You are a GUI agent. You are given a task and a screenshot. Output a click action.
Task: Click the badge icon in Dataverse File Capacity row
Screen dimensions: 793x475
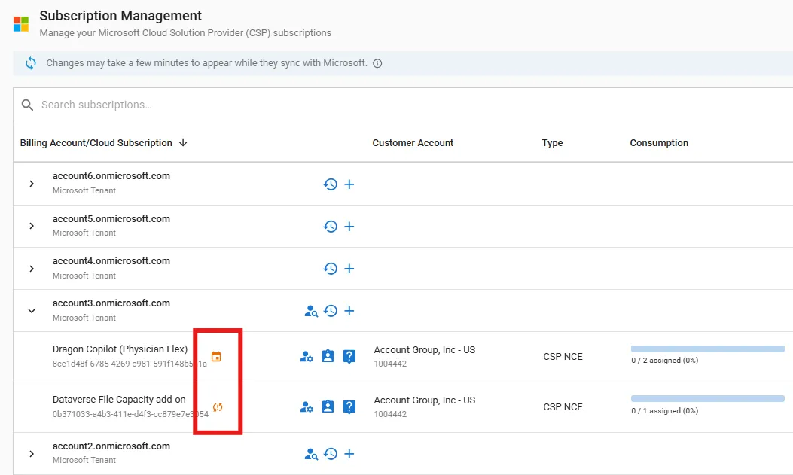point(328,406)
